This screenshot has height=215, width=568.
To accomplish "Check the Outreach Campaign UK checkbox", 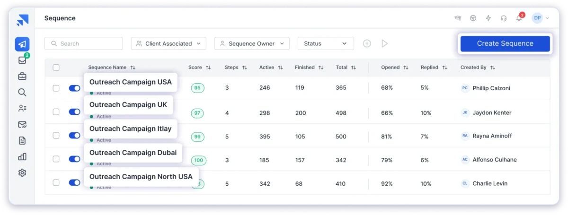I will (56, 112).
